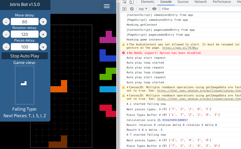Clear the console with the ban icon
This screenshot has width=241, height=149.
point(132,9)
